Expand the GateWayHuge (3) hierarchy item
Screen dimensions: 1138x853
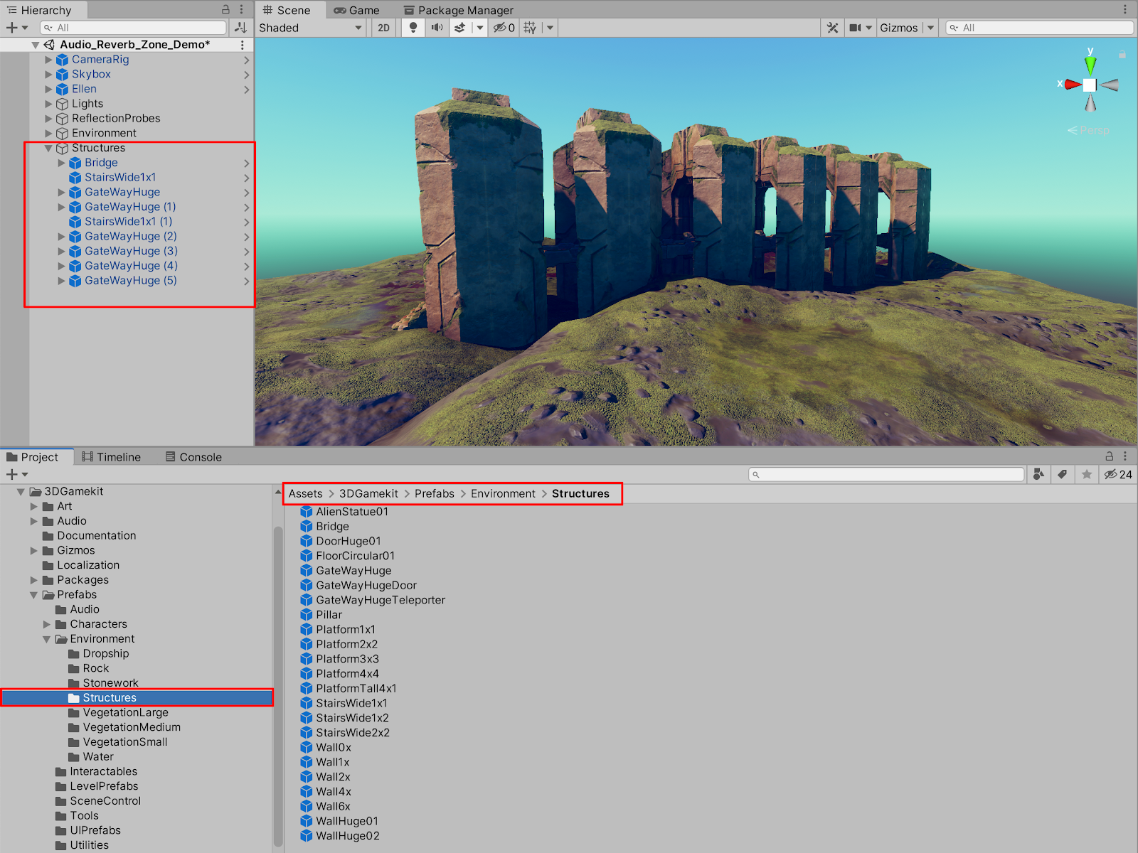coord(62,251)
